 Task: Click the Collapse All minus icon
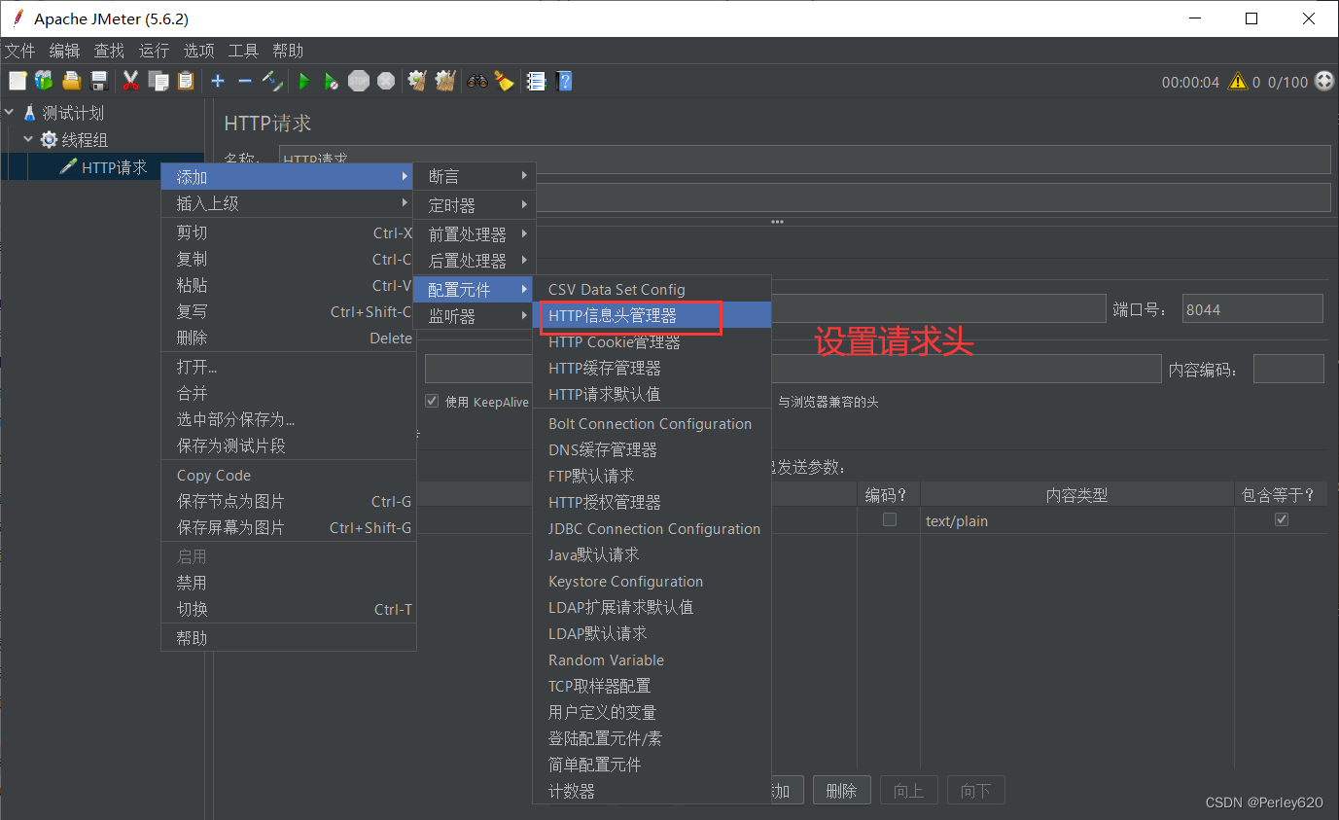tap(245, 81)
